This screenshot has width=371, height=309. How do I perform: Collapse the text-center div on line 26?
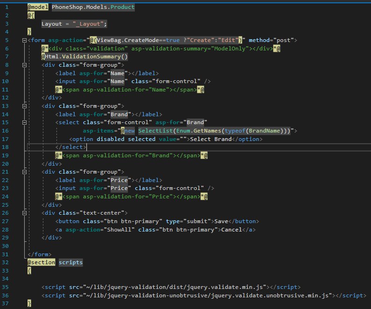[x=24, y=213]
